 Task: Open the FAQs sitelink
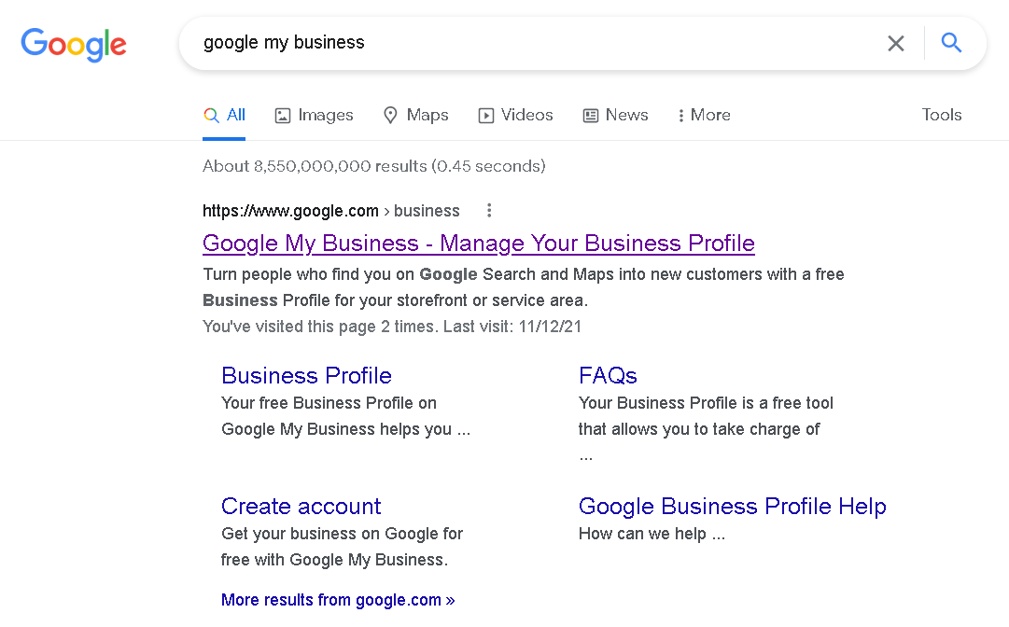[608, 376]
